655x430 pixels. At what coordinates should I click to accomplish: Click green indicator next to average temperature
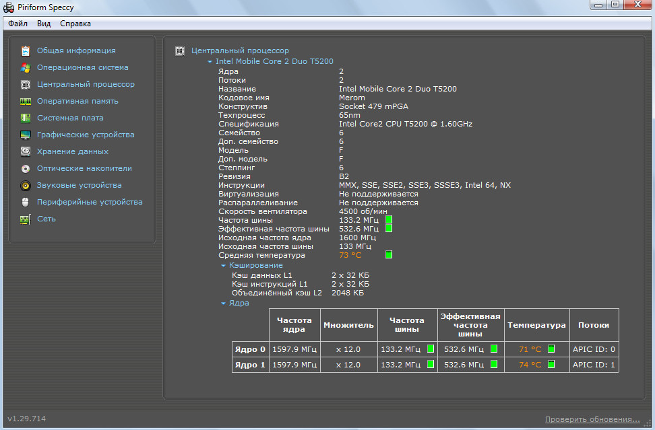pyautogui.click(x=388, y=255)
